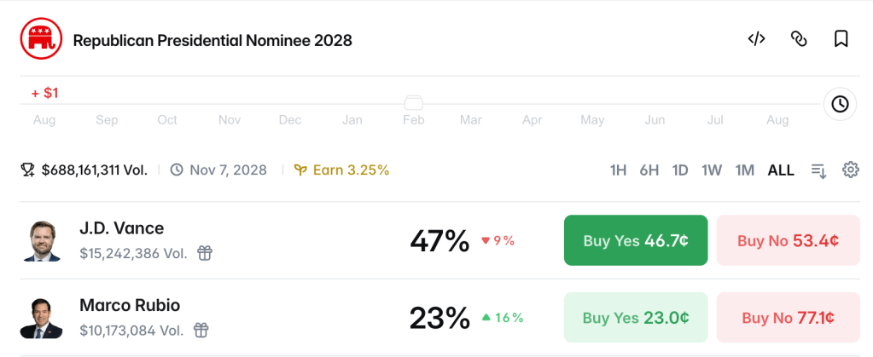Open the embed code icon

(x=756, y=39)
